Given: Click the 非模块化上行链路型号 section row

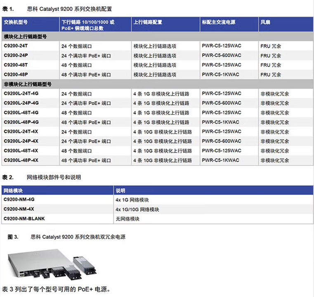Looking at the screenshot, I should pyautogui.click(x=28, y=84).
